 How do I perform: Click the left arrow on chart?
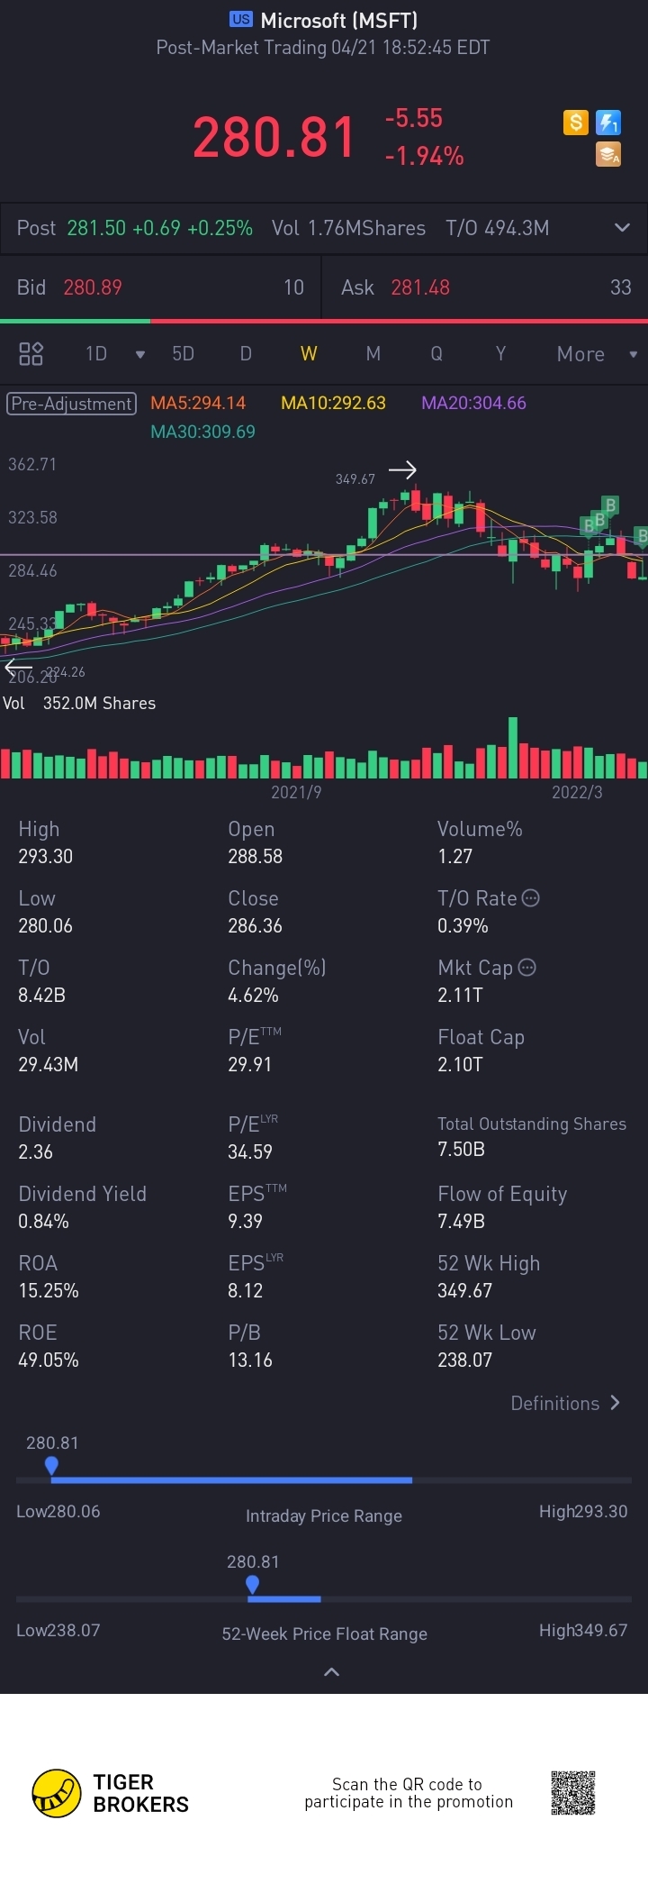point(17,668)
